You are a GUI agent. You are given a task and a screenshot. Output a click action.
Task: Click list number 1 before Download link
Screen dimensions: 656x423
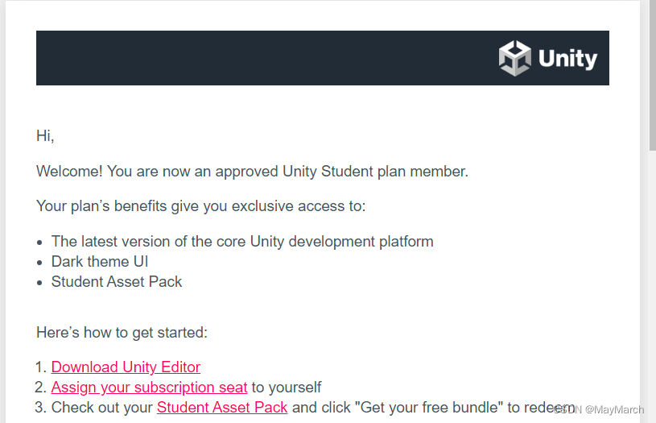(40, 367)
